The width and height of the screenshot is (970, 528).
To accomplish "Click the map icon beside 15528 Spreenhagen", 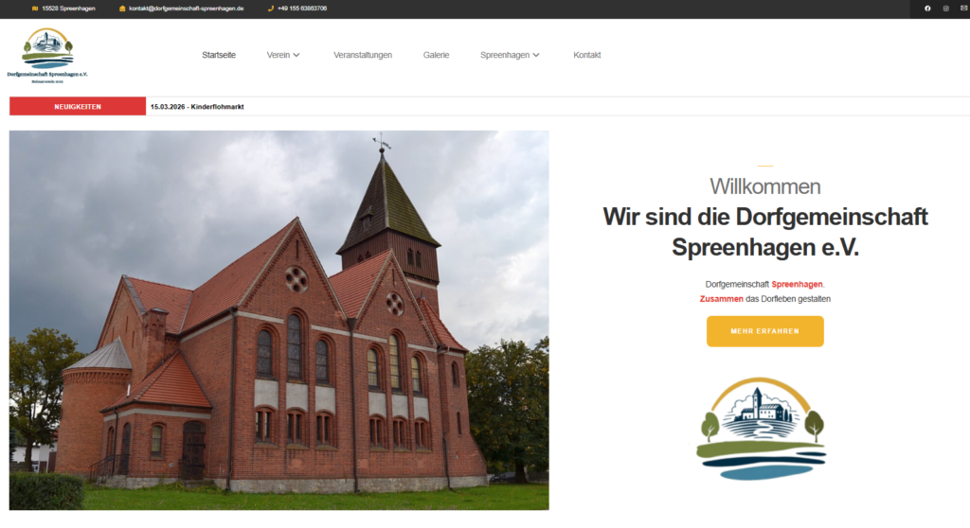I will pos(35,9).
